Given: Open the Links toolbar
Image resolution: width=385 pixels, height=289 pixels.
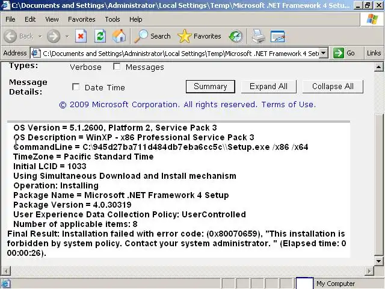Looking at the screenshot, I should [x=374, y=53].
